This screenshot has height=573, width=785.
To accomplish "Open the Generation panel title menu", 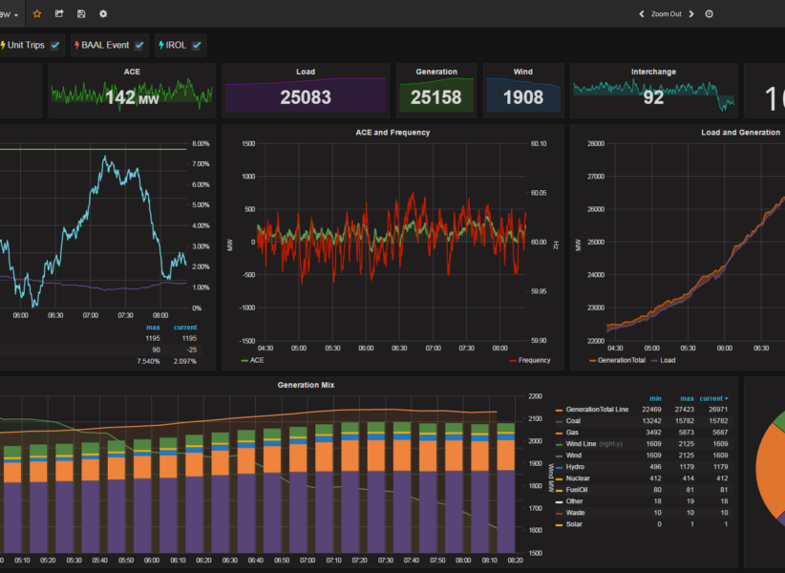I will pyautogui.click(x=436, y=72).
